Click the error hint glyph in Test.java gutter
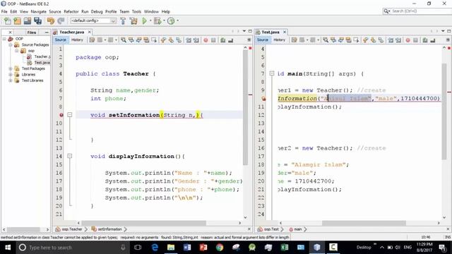This screenshot has width=452, height=254. pyautogui.click(x=263, y=99)
